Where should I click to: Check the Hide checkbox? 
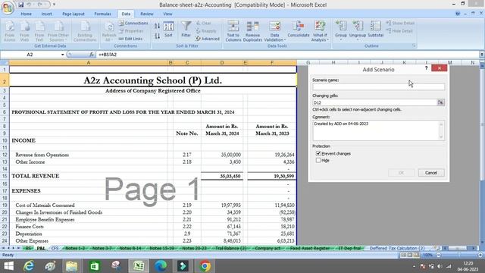point(318,160)
